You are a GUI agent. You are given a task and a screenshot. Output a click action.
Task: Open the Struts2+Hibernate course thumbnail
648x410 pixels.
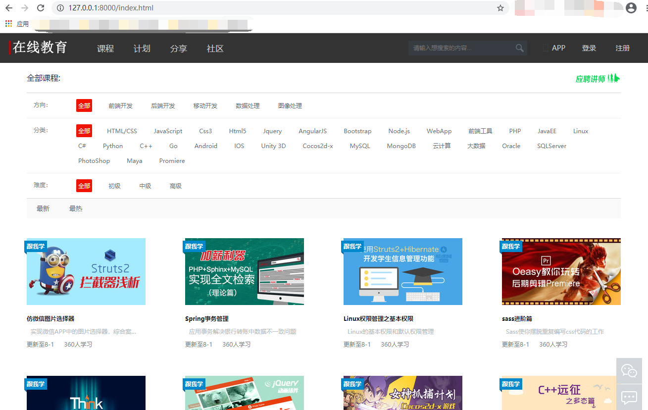(x=403, y=271)
